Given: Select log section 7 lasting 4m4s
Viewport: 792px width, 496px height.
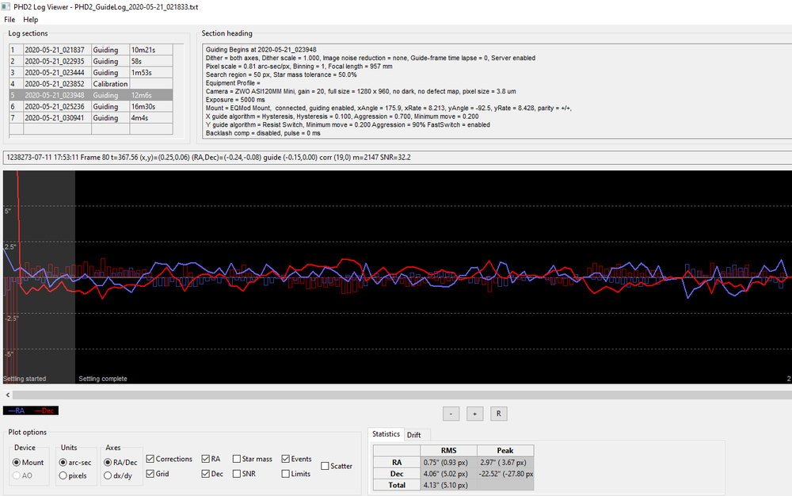Looking at the screenshot, I should click(x=91, y=118).
